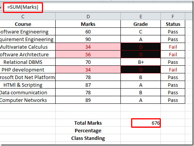Click marks value 56 for Software Architecture
This screenshot has width=194, height=146.
click(x=88, y=54)
